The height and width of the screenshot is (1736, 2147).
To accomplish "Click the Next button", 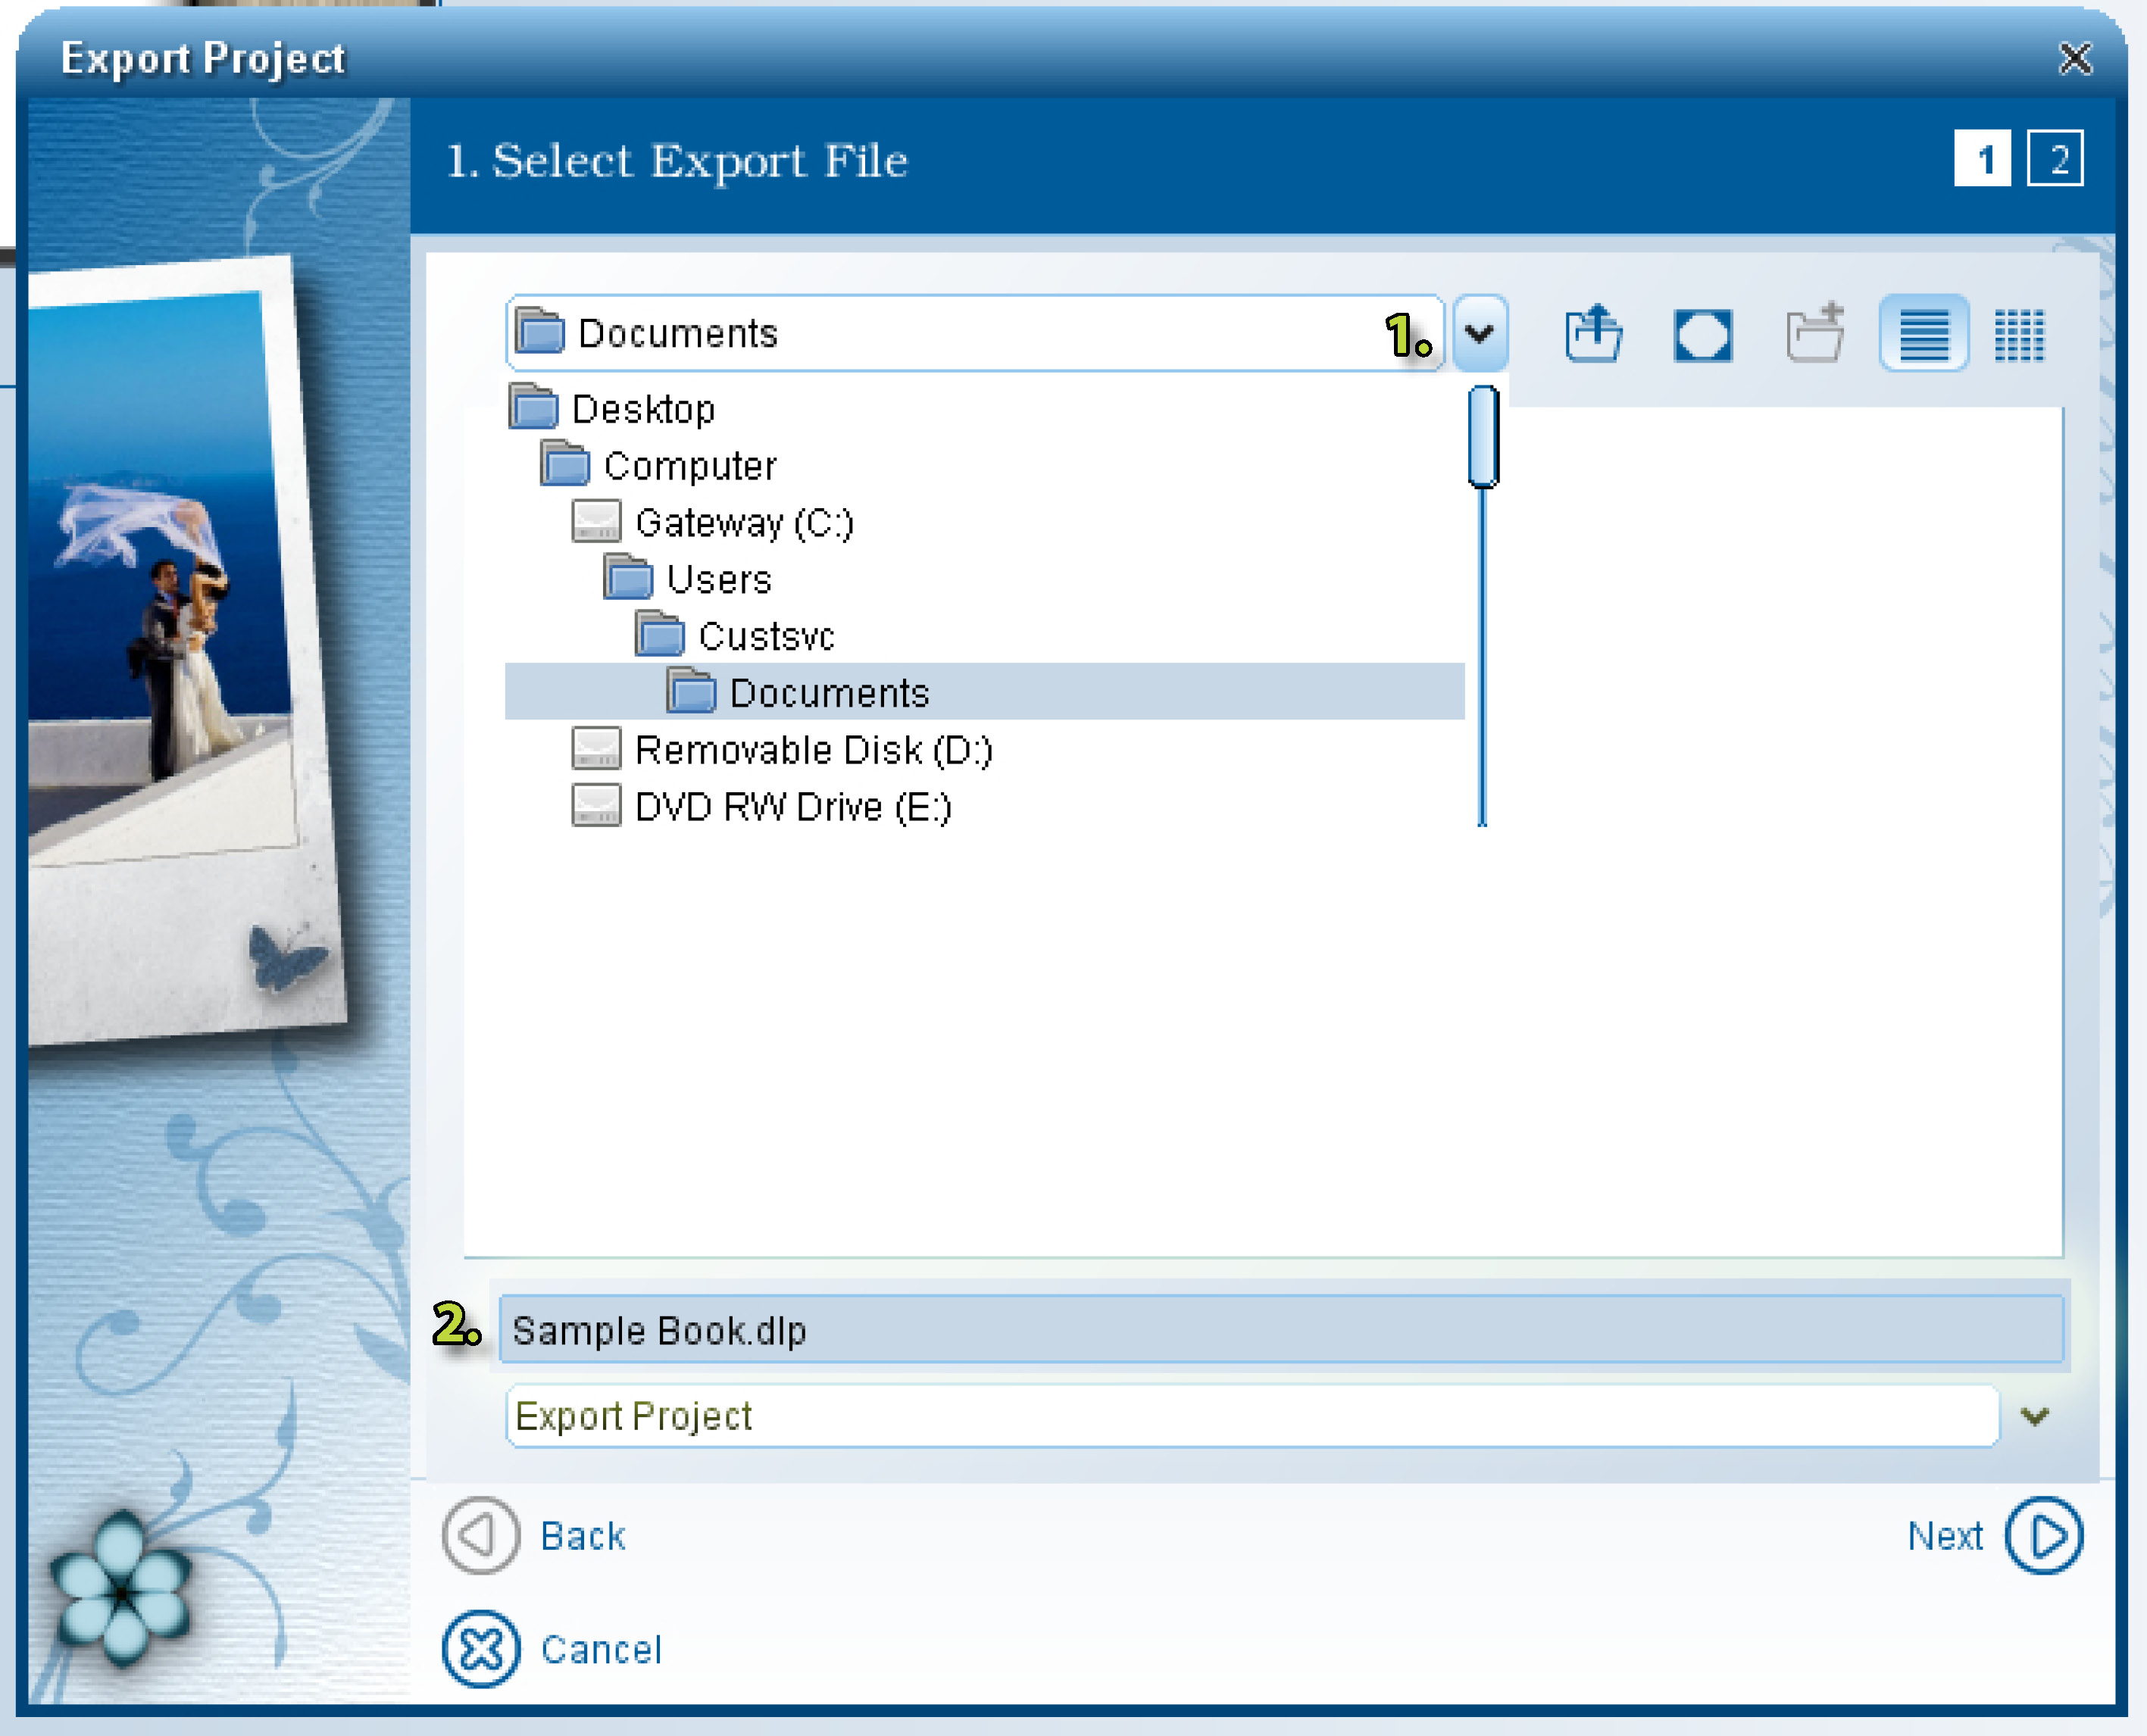I will [1995, 1535].
